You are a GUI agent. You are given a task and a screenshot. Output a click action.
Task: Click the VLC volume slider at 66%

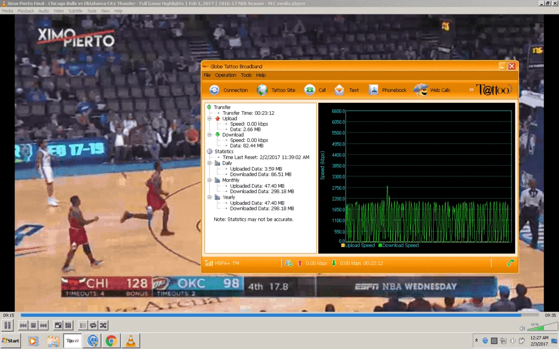(542, 327)
